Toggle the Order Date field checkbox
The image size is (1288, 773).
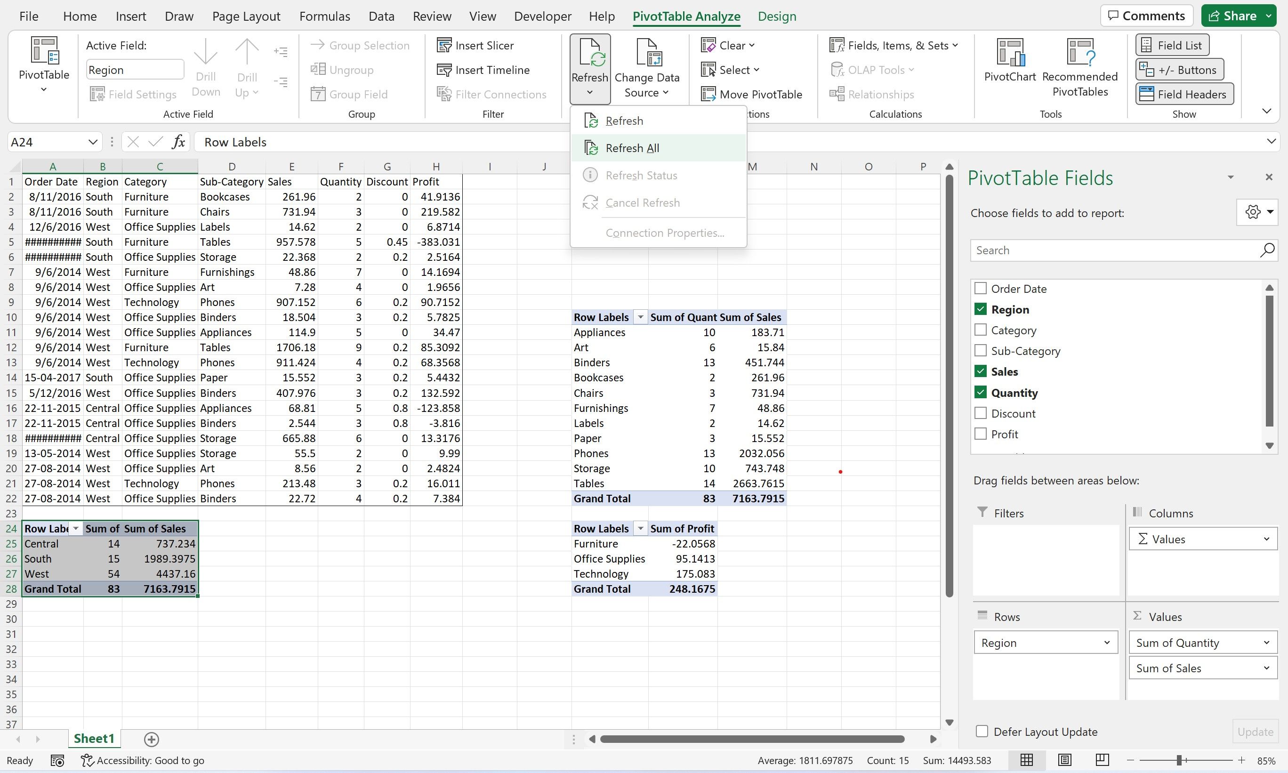coord(981,288)
